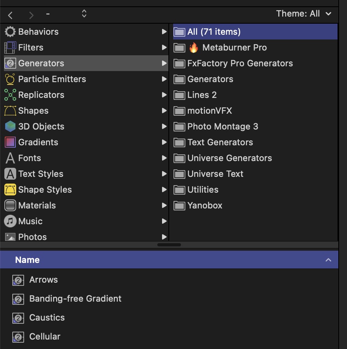Expand the Fonts category arrow
Image resolution: width=347 pixels, height=349 pixels.
164,158
